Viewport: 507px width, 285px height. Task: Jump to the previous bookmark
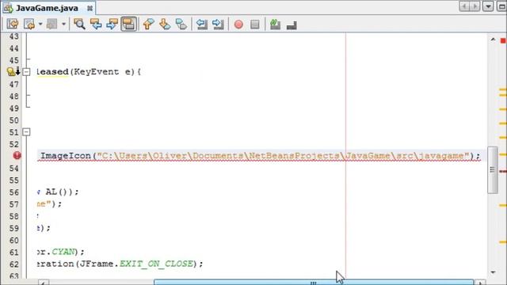coord(148,24)
